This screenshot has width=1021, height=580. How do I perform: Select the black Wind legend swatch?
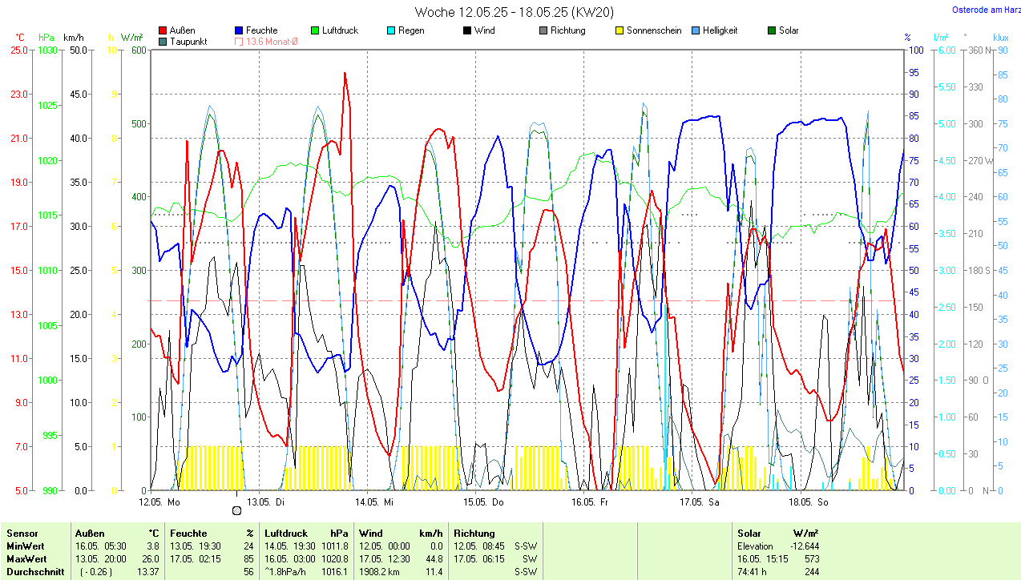[466, 31]
